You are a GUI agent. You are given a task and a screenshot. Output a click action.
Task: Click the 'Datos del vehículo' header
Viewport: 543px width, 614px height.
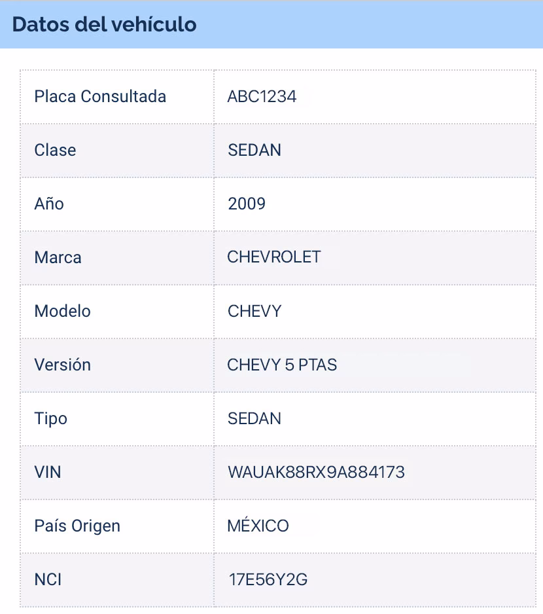[105, 24]
